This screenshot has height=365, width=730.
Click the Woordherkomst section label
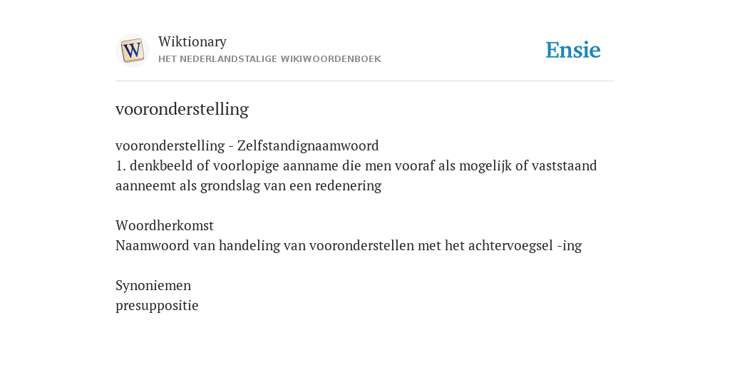click(x=165, y=226)
